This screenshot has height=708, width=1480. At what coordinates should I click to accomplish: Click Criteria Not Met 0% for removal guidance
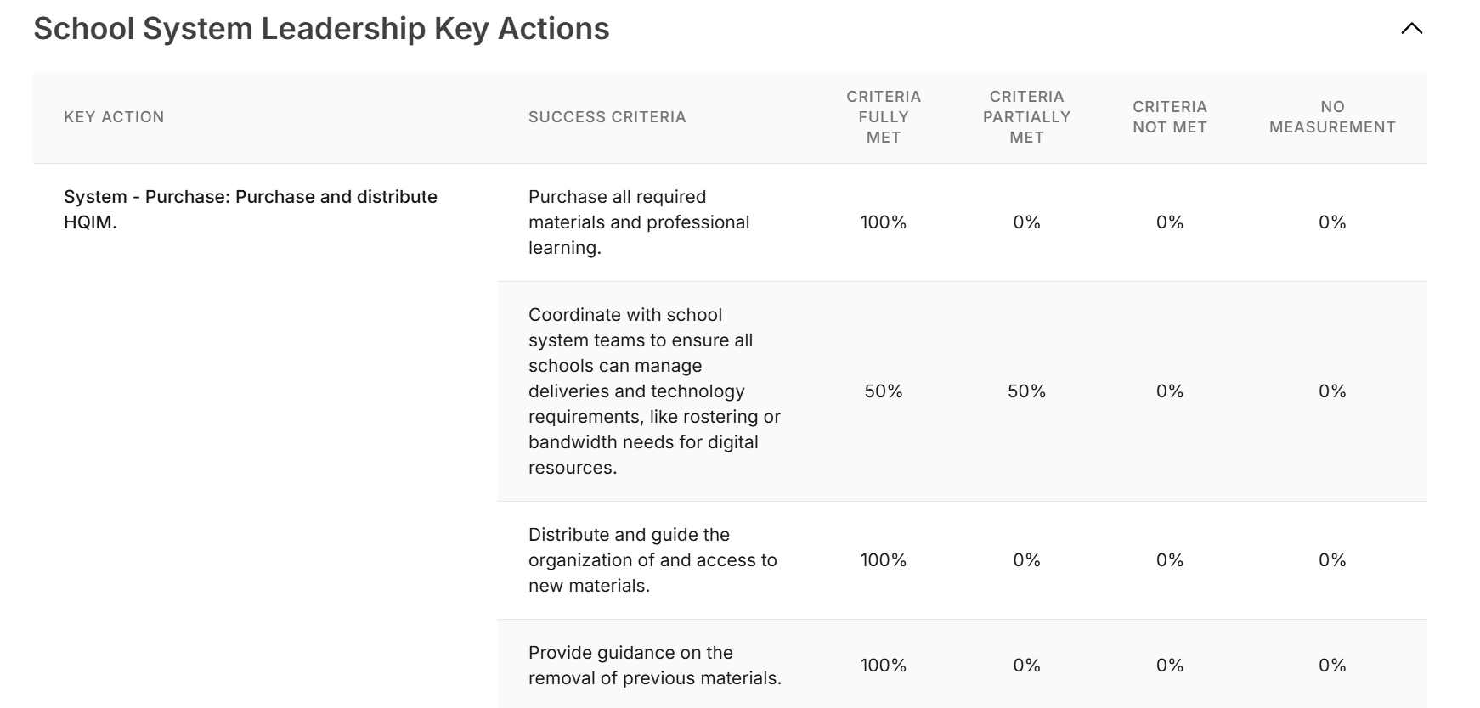coord(1169,666)
